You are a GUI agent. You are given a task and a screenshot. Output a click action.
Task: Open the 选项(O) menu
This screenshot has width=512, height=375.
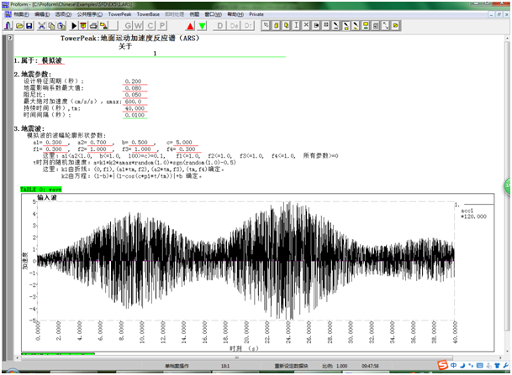(63, 14)
